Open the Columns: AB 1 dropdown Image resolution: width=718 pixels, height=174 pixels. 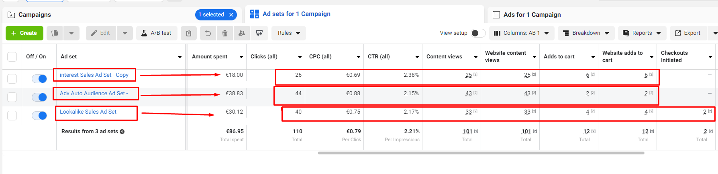tap(521, 33)
